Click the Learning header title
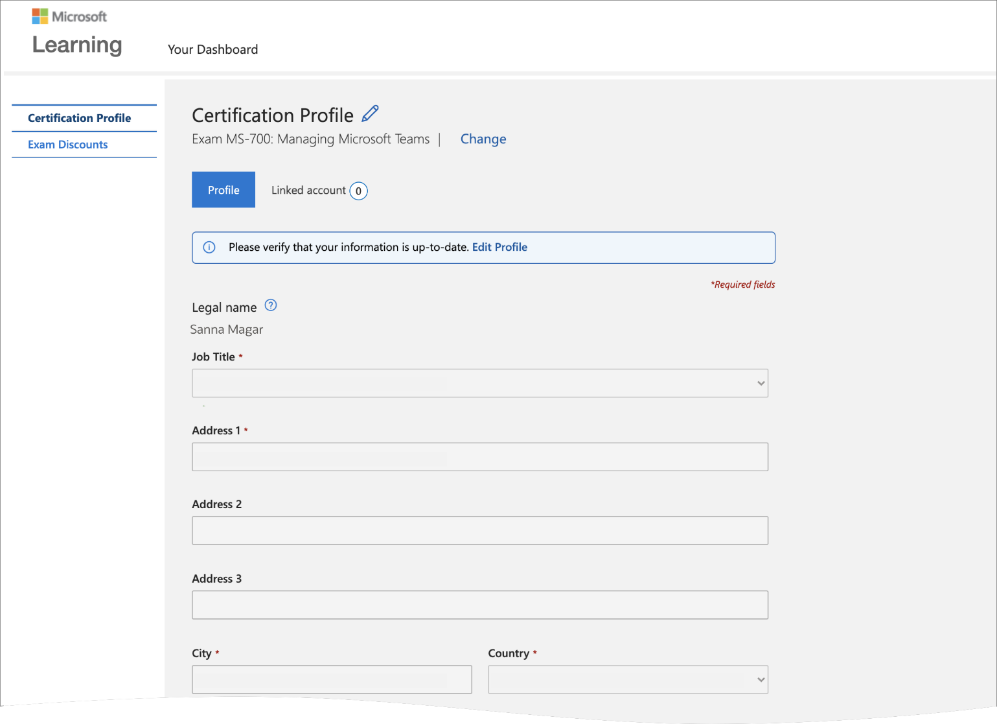Image resolution: width=997 pixels, height=724 pixels. coord(77,45)
